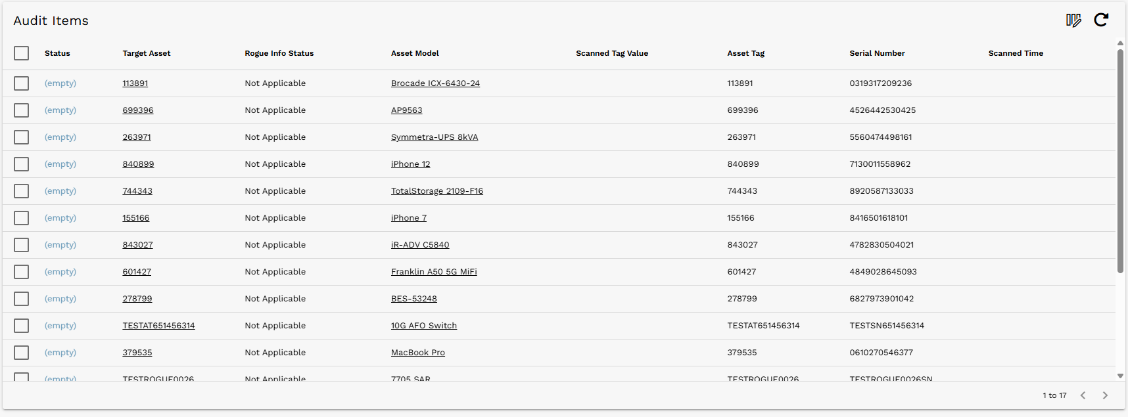Tick checkbox for asset 744343
The image size is (1128, 417).
point(22,191)
